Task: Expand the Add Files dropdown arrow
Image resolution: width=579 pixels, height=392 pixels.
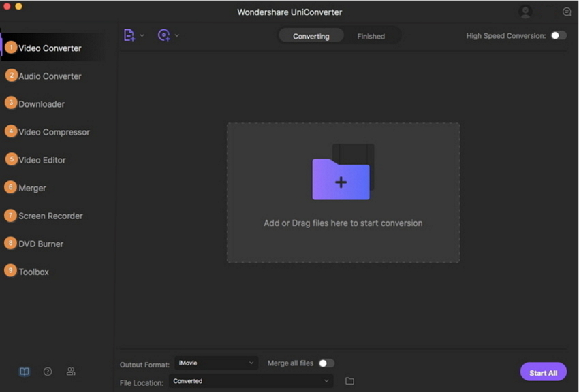Action: point(142,35)
